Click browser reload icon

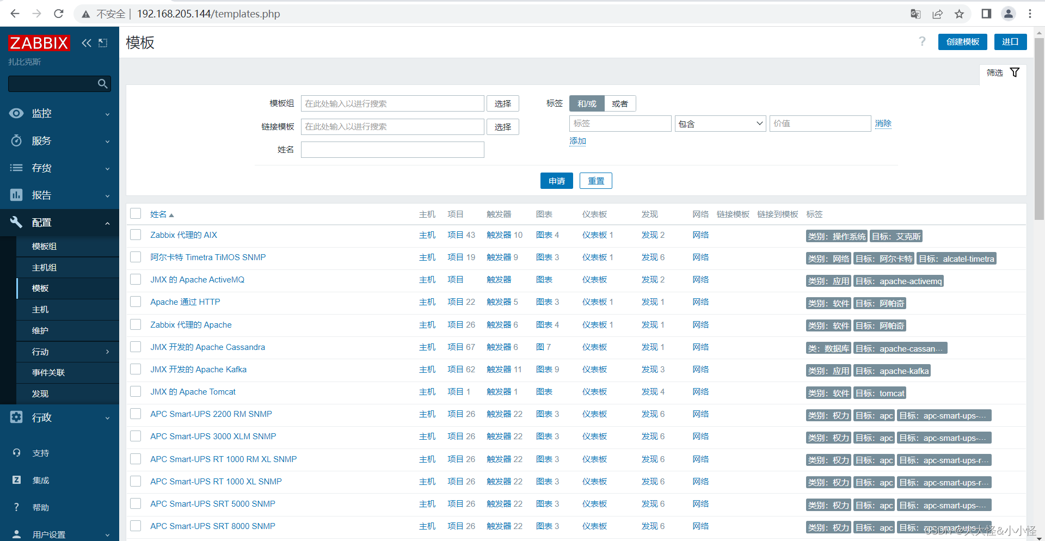pos(59,14)
